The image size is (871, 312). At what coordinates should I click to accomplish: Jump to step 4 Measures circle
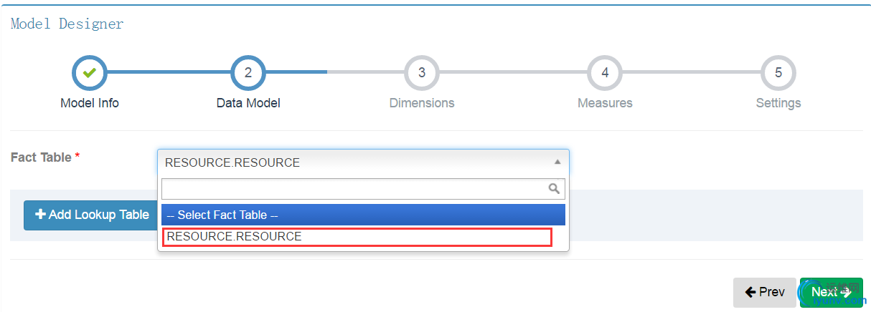tap(605, 72)
